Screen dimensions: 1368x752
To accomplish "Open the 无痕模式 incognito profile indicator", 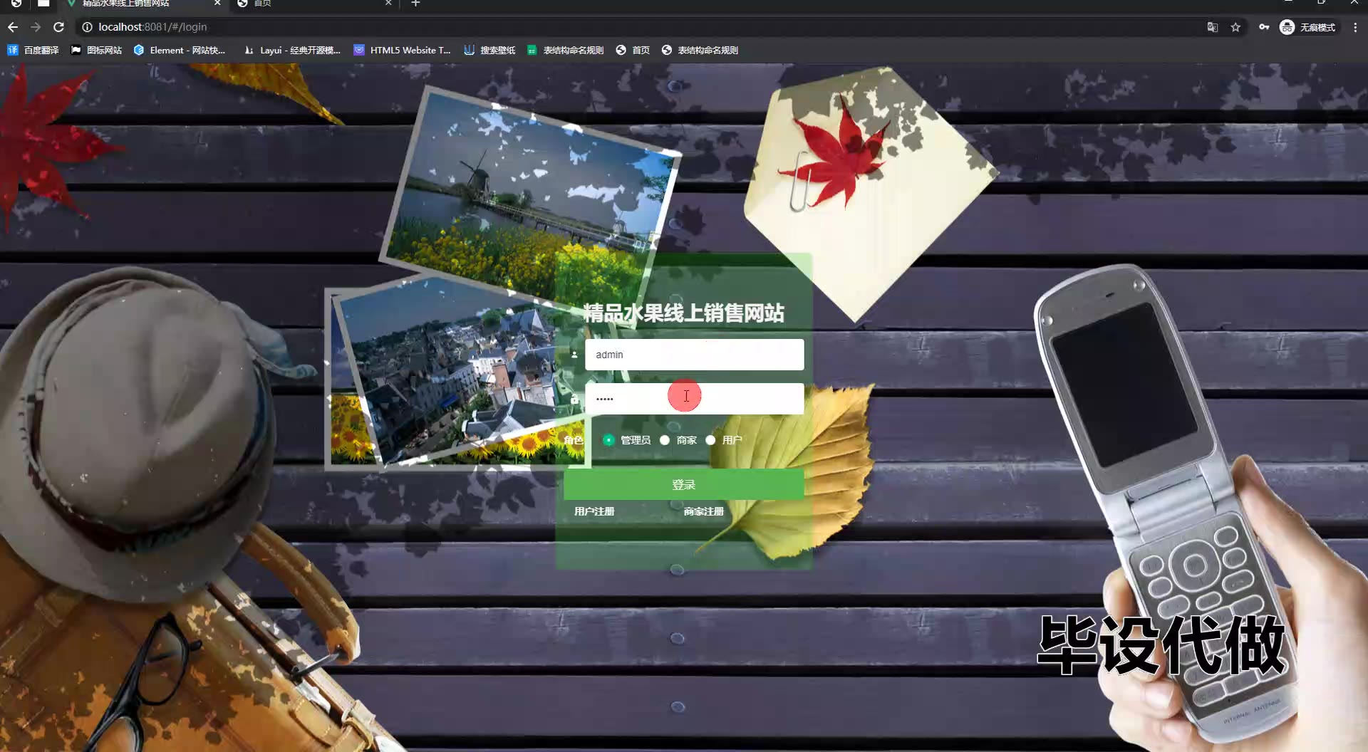I will (1308, 27).
